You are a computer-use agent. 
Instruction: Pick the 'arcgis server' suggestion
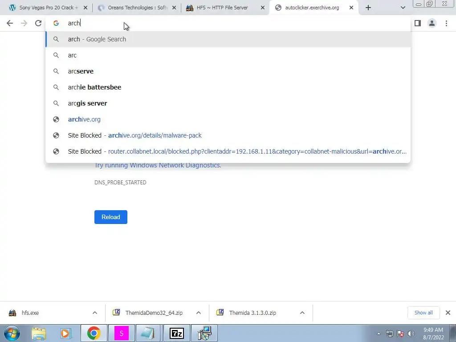(x=228, y=103)
